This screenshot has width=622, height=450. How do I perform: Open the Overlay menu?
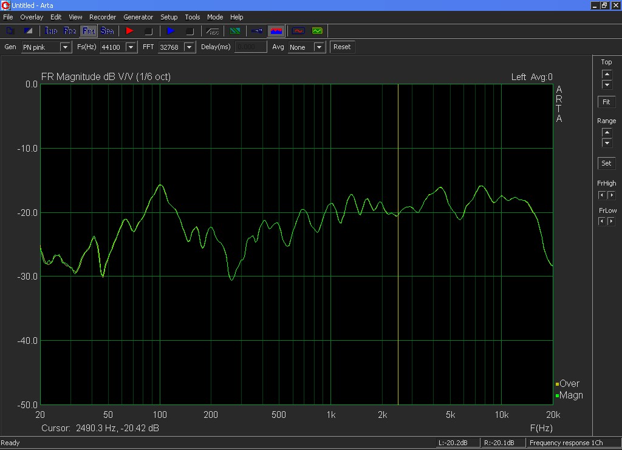click(x=32, y=17)
